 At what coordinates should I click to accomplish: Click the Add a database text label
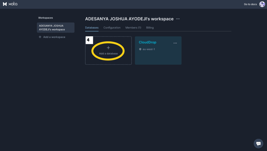tap(108, 54)
